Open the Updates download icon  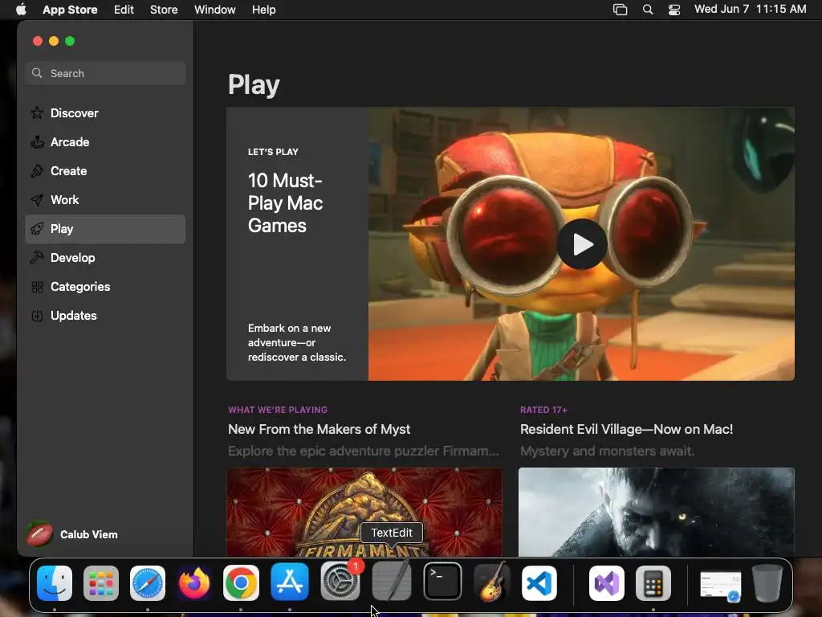point(37,316)
